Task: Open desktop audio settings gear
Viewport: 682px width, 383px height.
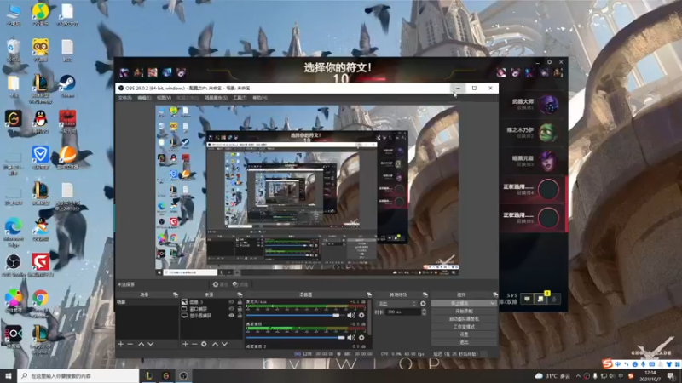Action: pos(361,337)
